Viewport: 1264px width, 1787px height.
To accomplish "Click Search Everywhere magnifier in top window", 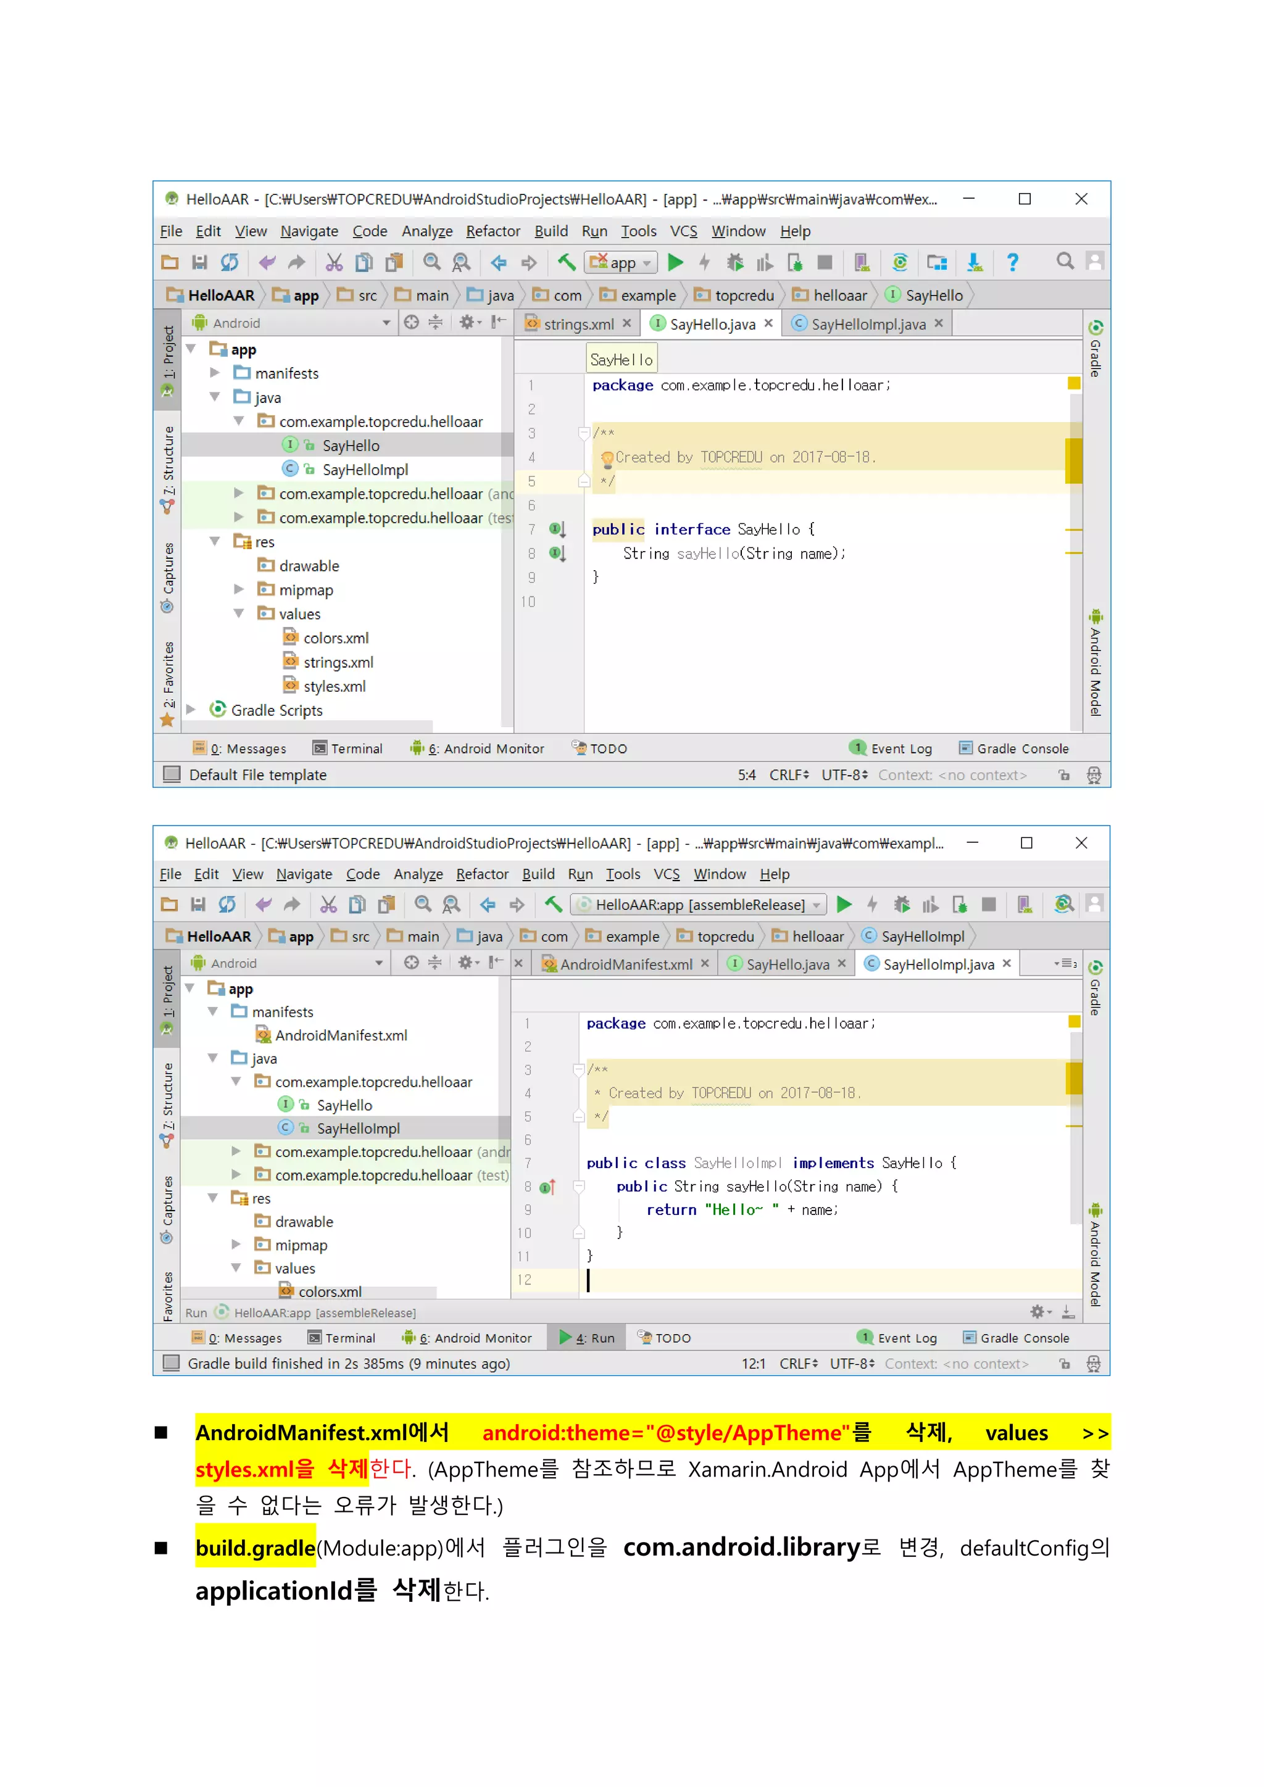I will tap(1065, 262).
